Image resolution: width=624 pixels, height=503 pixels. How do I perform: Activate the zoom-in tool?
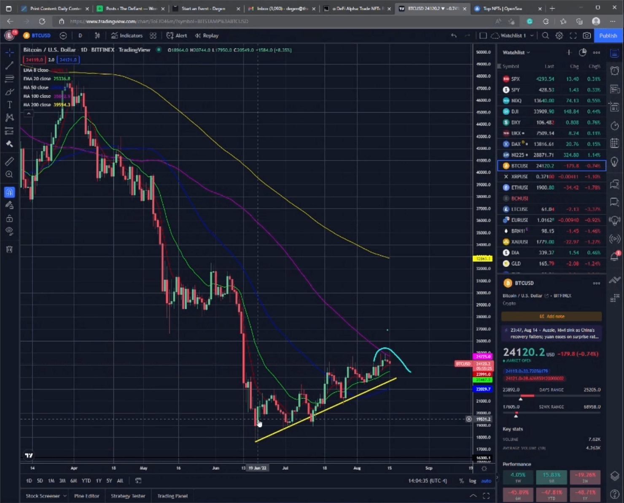click(9, 174)
